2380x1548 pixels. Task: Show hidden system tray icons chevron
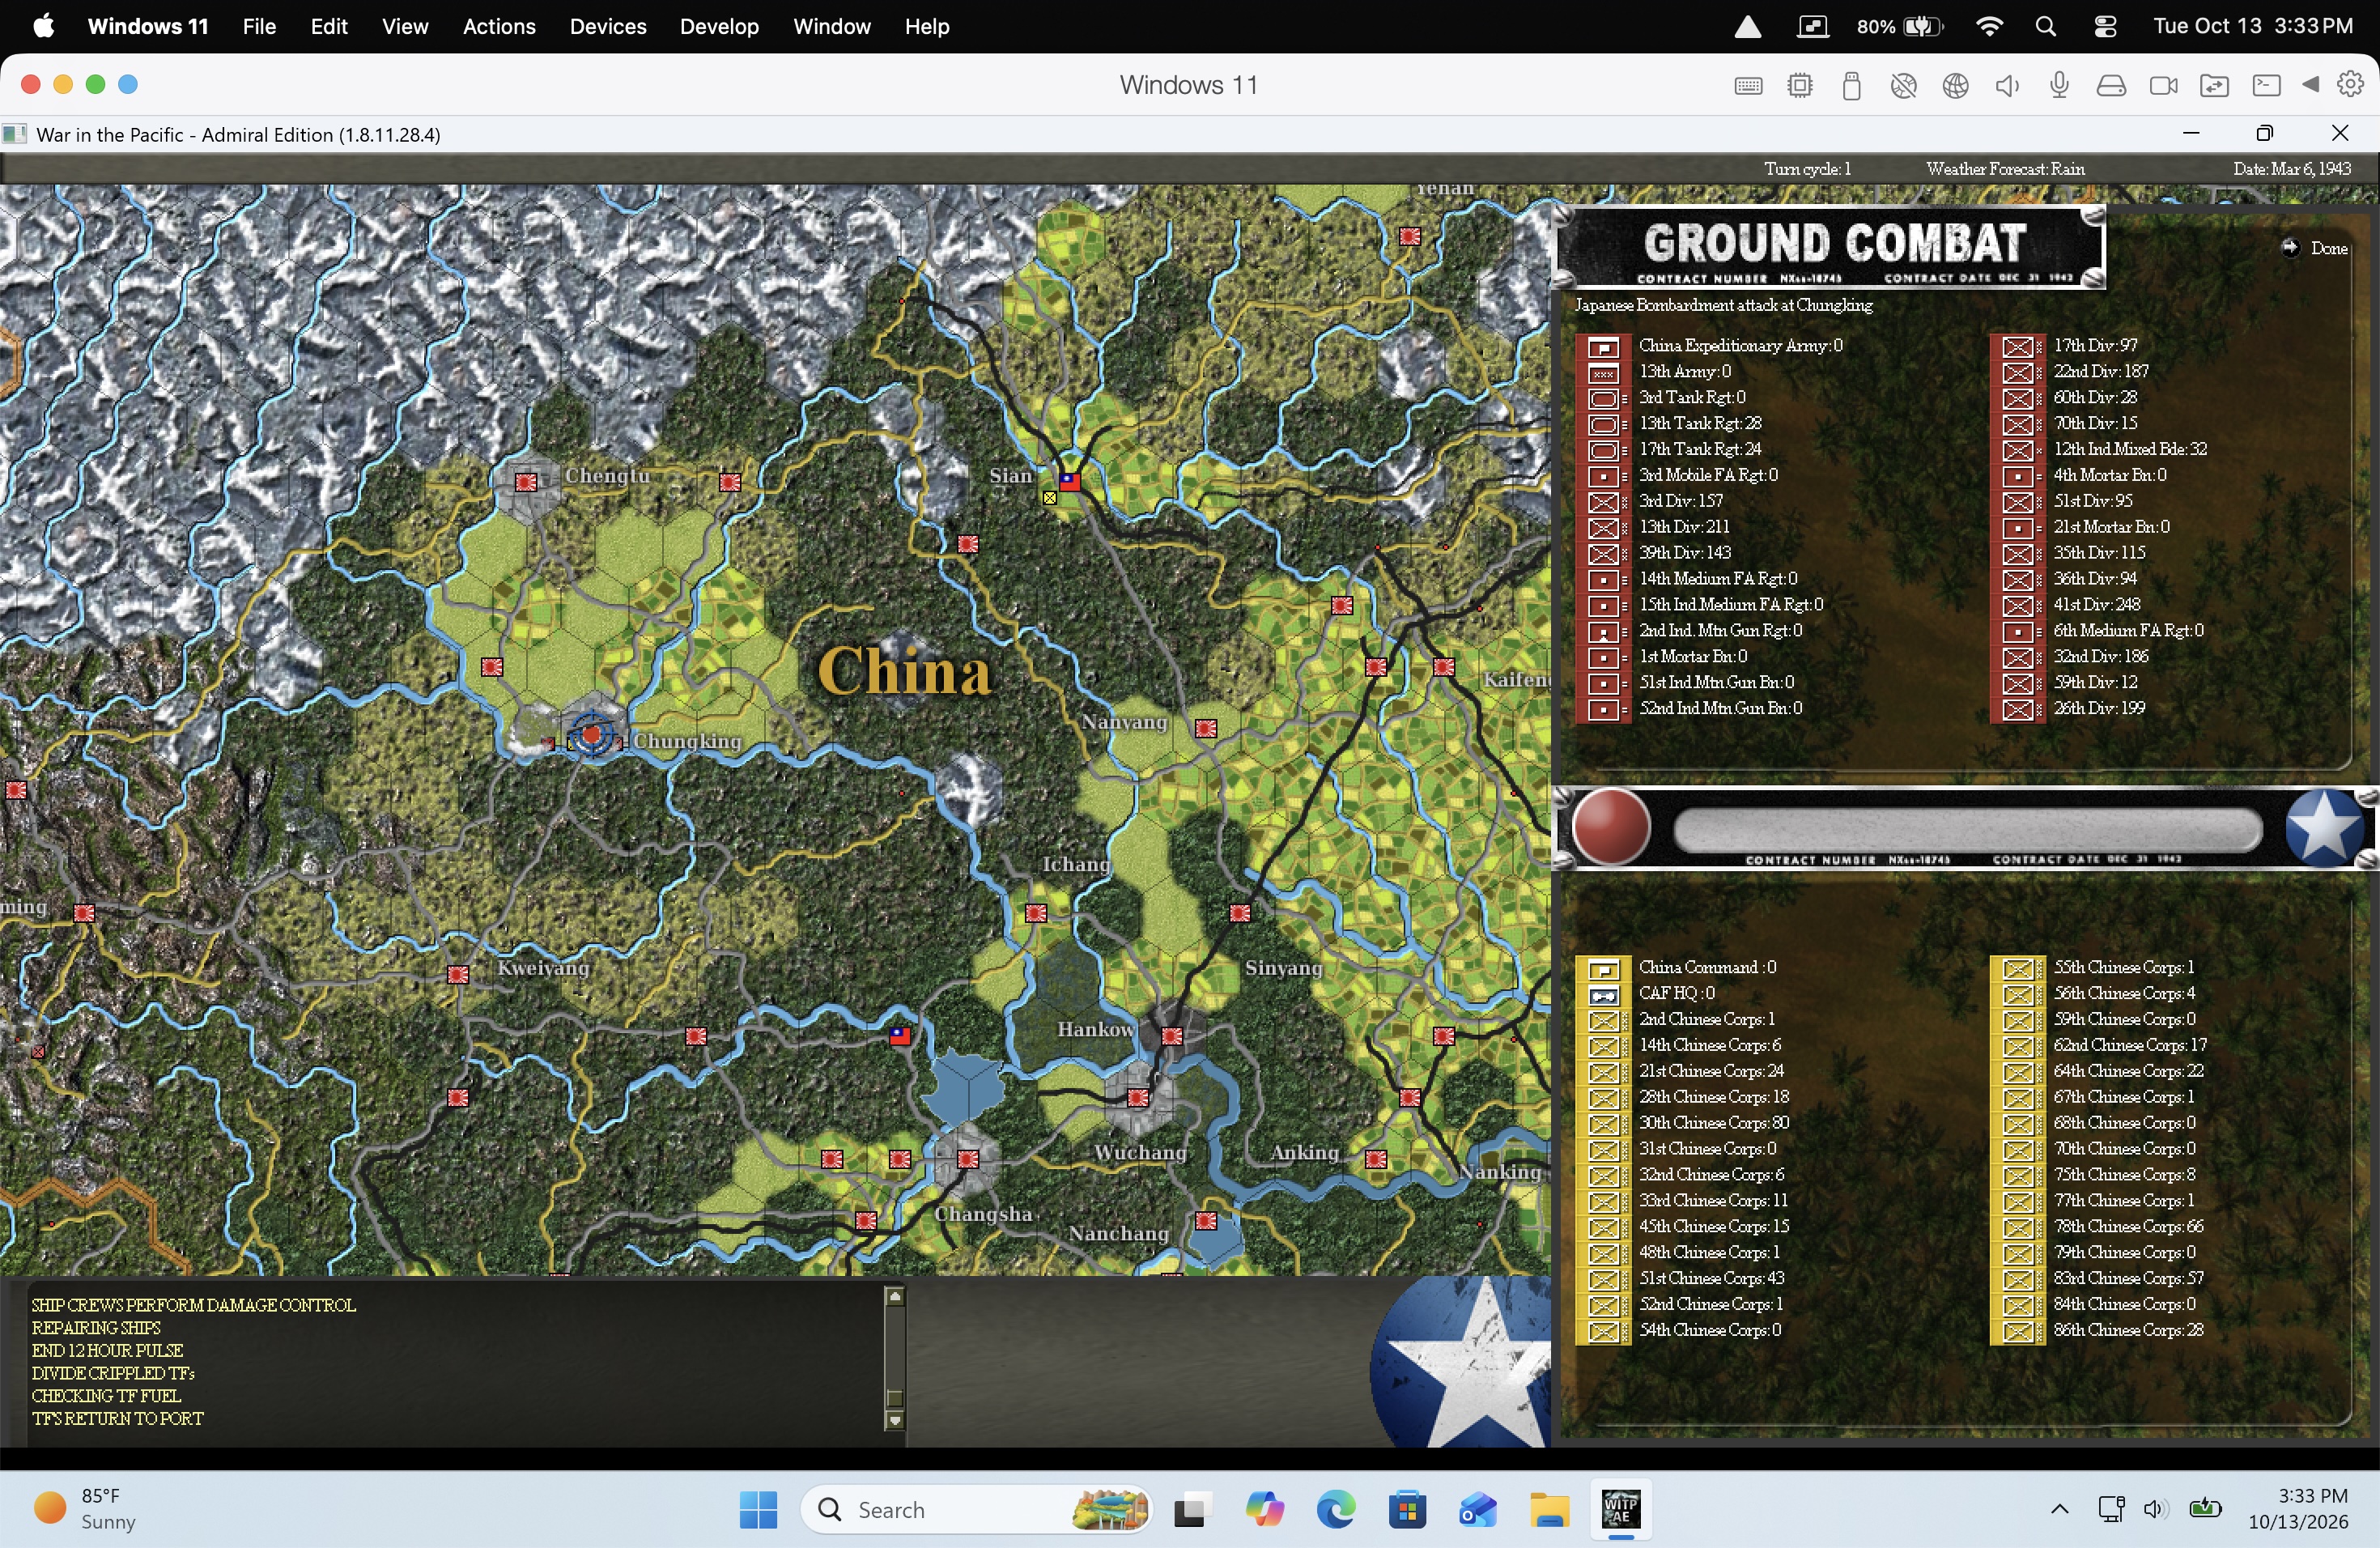2059,1509
